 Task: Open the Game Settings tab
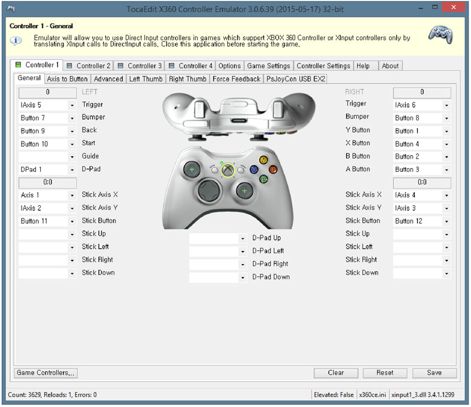269,66
